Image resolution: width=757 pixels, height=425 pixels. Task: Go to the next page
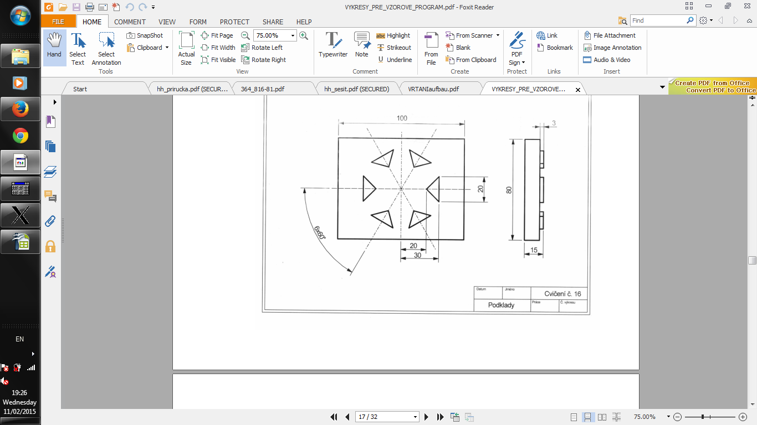pos(426,417)
